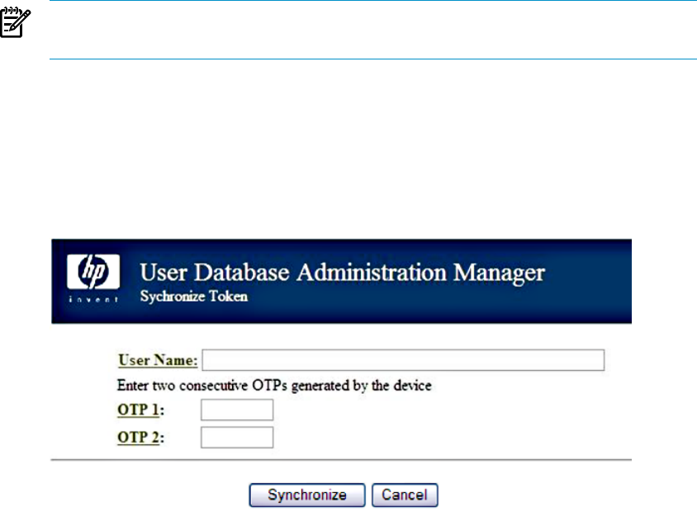Click the upper blue rule of the note
This screenshot has height=512, width=697.
click(373, 1)
